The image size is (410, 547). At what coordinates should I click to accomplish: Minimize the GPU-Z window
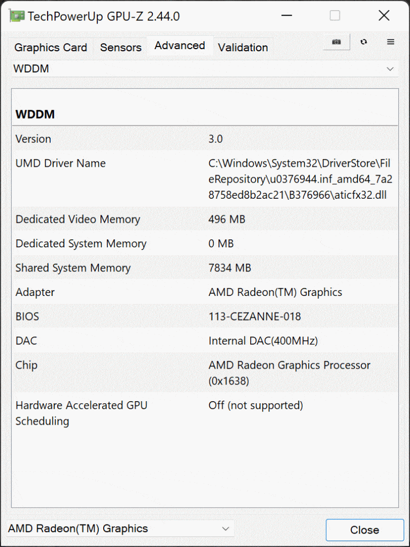(x=287, y=15)
